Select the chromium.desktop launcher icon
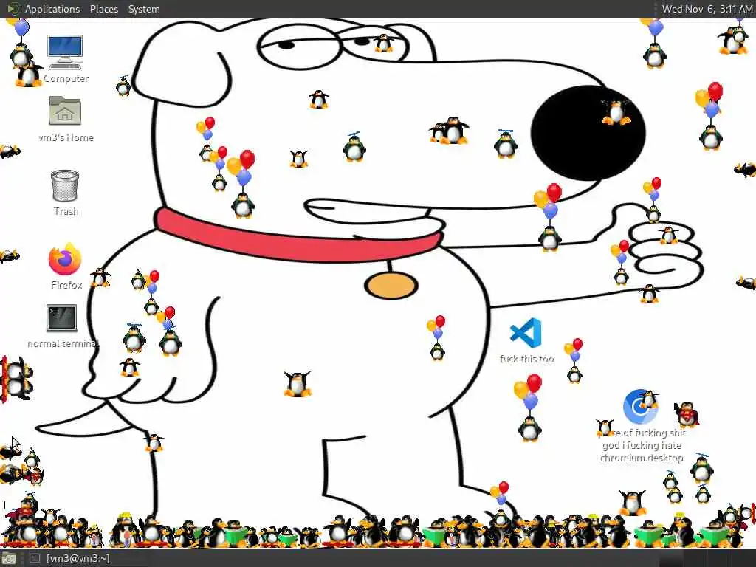Image resolution: width=756 pixels, height=567 pixels. click(x=640, y=407)
